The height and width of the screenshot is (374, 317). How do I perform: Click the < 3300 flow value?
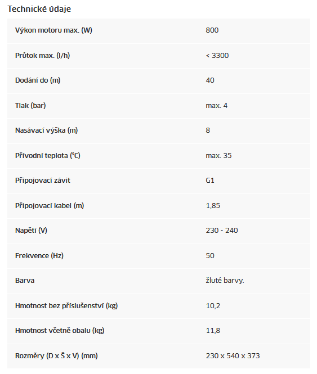[x=217, y=55]
